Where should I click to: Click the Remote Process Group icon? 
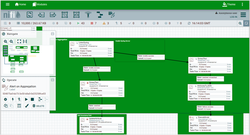[76, 14]
